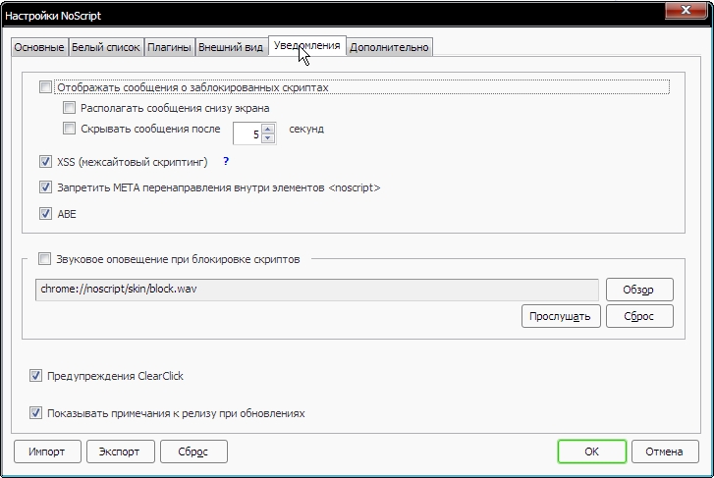
Task: Switch to the Внешний вид tab
Action: tap(231, 47)
